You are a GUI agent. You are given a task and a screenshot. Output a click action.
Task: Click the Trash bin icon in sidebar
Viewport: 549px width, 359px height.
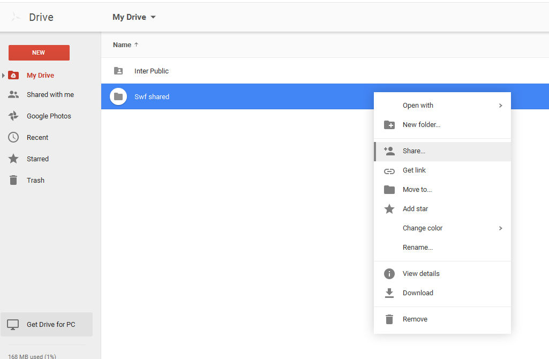[13, 180]
